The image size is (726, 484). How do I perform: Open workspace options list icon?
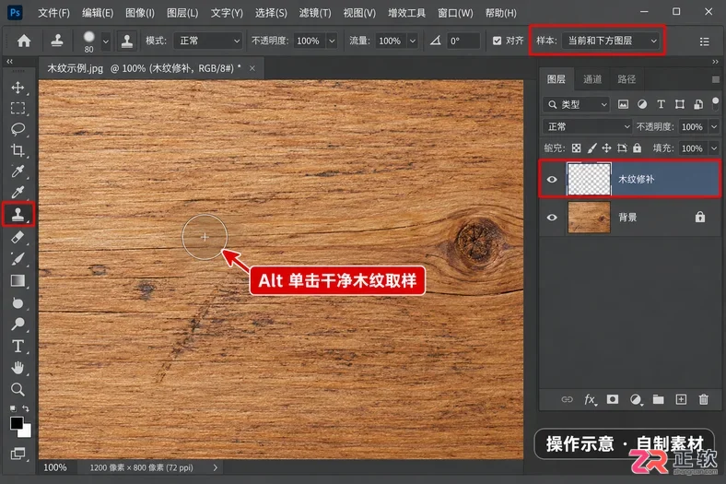tap(704, 41)
